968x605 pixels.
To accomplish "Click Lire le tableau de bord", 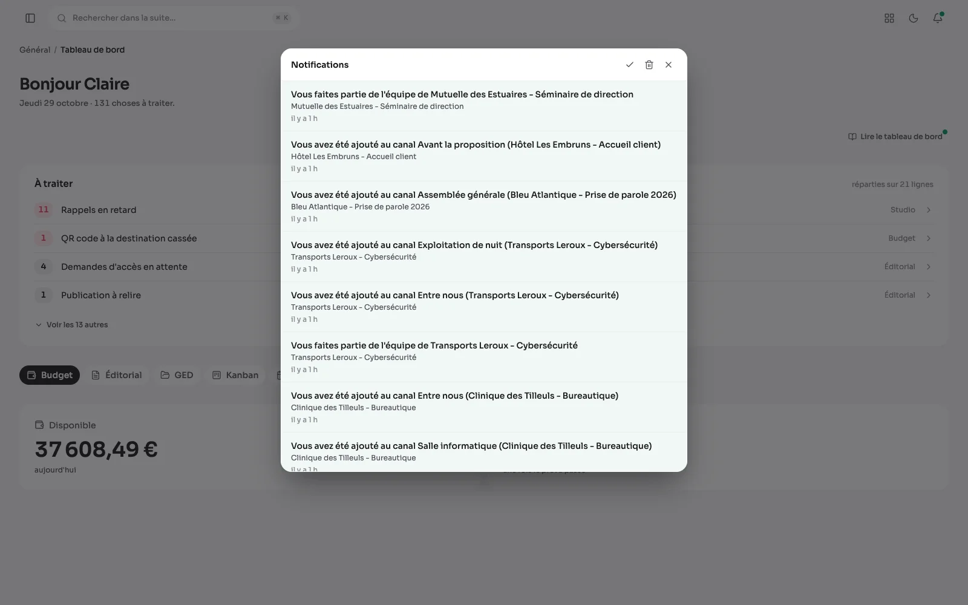I will 895,137.
